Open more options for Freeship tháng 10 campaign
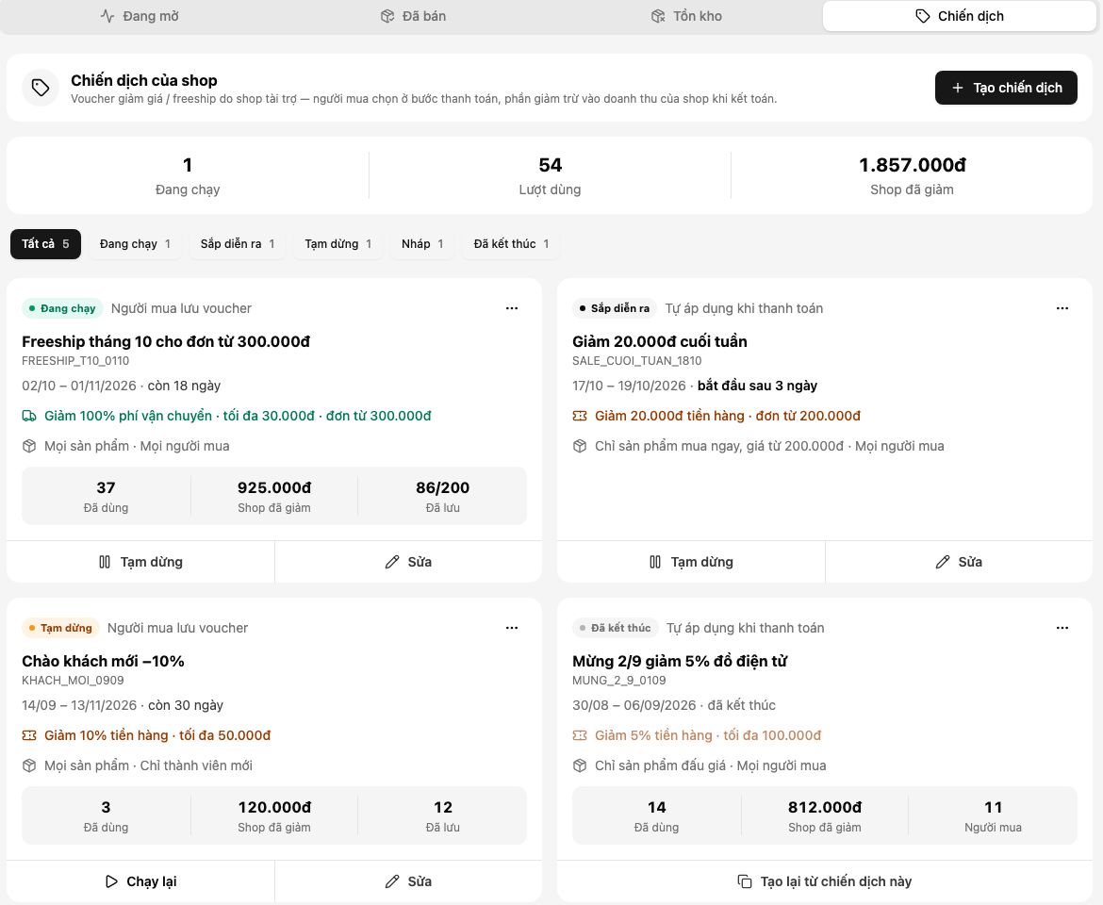This screenshot has width=1103, height=905. pos(512,308)
